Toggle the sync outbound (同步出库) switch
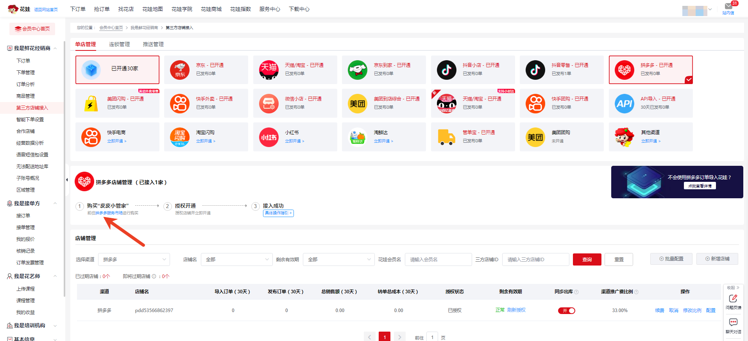748x341 pixels. pos(566,310)
